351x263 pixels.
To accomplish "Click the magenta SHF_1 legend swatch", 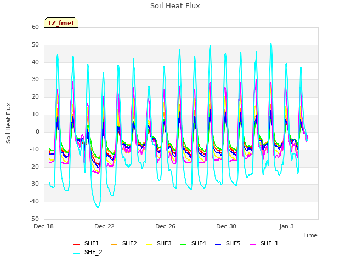I will [252, 244].
